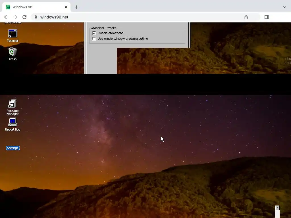291x218 pixels.
Task: Share this page icon
Action: (x=246, y=17)
